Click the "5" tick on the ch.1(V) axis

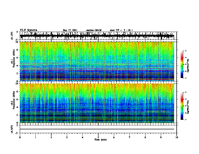[17, 32]
